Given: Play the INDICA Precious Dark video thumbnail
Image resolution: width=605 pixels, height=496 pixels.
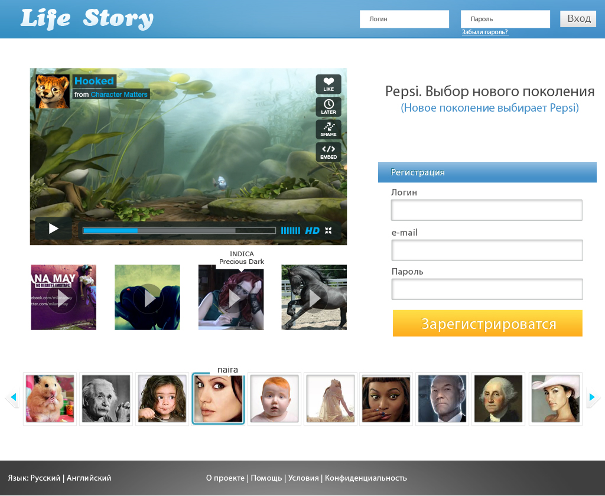Looking at the screenshot, I should [231, 298].
